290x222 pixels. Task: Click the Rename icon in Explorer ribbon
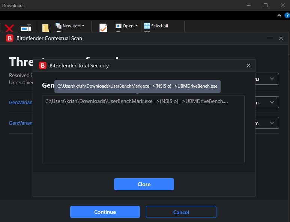pyautogui.click(x=26, y=28)
